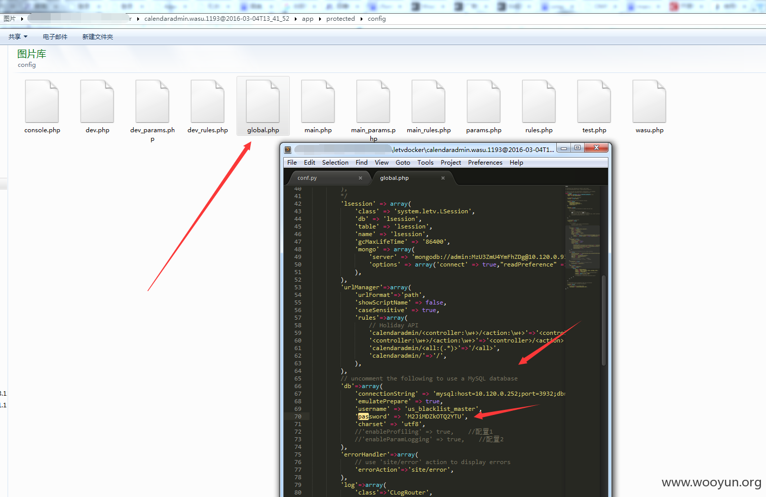
Task: Click the code minimap in Sublime Text
Action: click(583, 237)
